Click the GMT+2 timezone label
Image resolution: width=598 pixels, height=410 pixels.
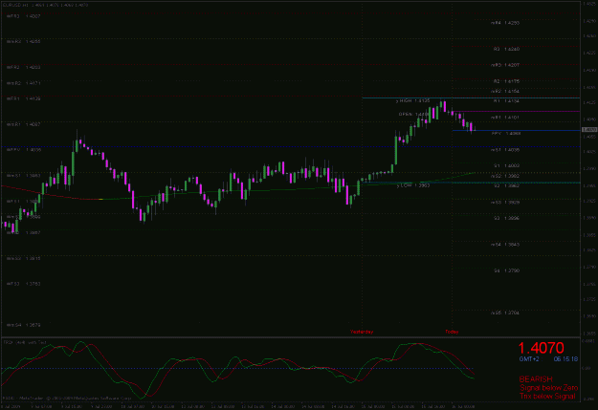coord(529,359)
